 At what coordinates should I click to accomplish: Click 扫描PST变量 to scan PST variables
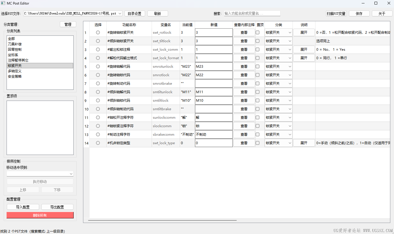click(x=336, y=13)
